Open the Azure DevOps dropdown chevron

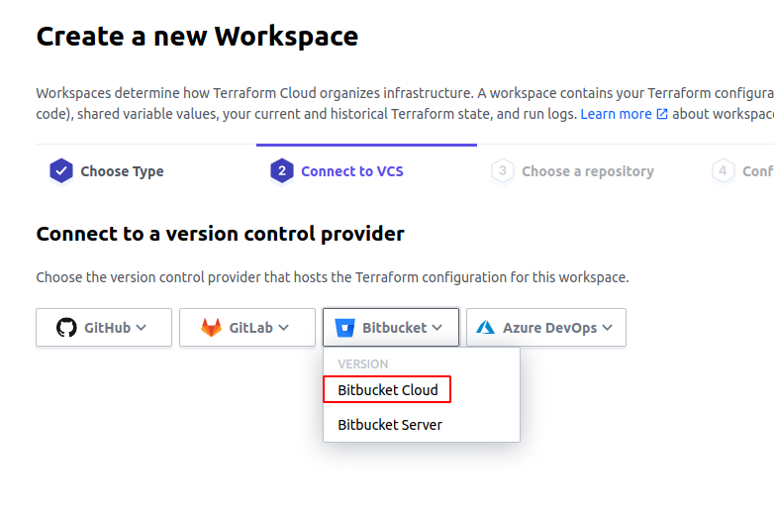pos(607,328)
